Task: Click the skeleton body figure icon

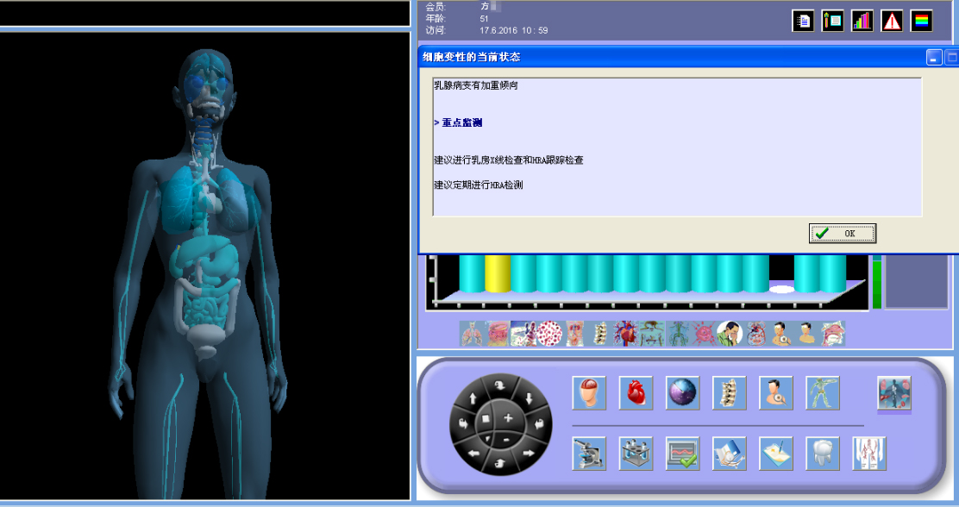Action: [822, 393]
